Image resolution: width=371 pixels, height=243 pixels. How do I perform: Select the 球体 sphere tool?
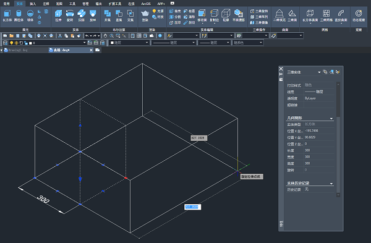(30, 15)
